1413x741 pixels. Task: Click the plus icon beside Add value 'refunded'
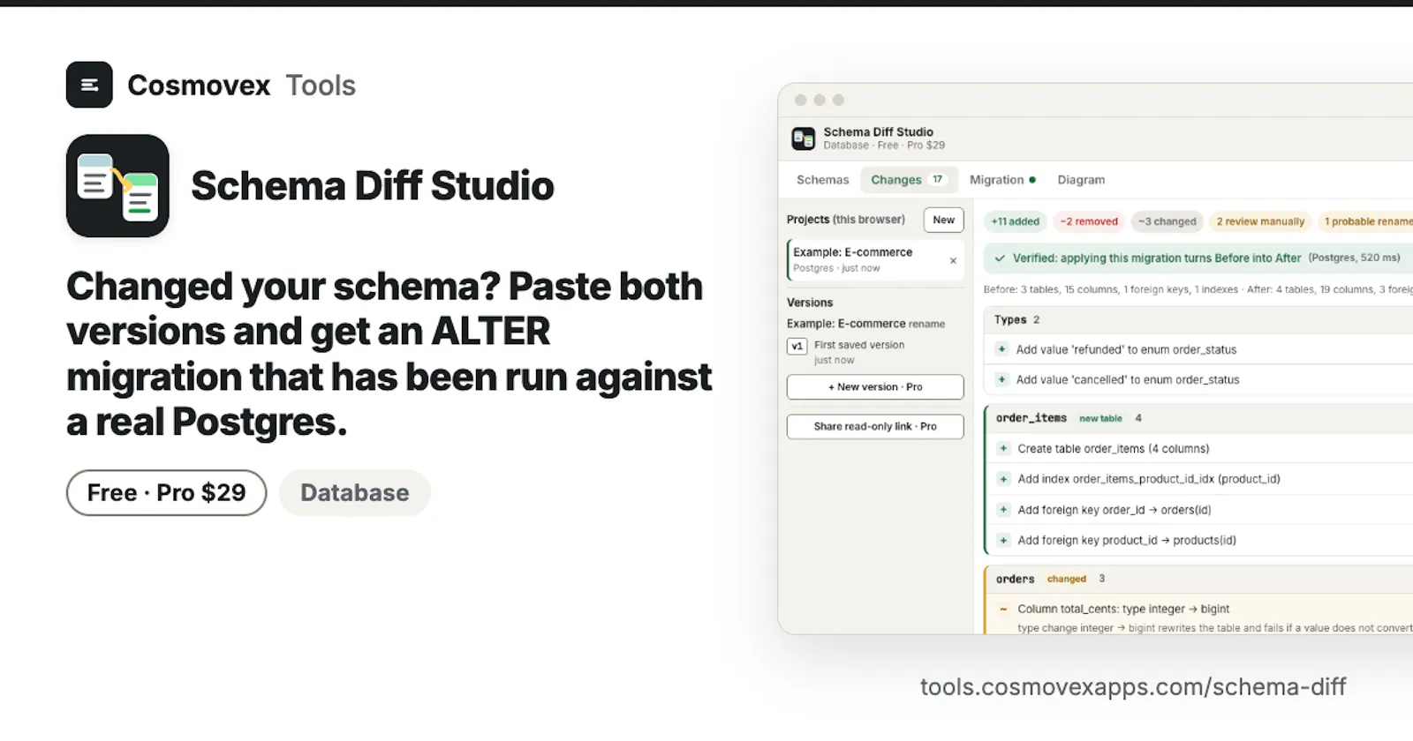pyautogui.click(x=1001, y=349)
